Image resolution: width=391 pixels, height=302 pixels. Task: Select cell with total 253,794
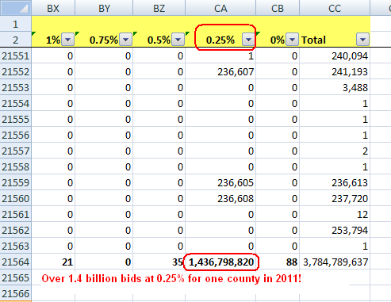(335, 230)
